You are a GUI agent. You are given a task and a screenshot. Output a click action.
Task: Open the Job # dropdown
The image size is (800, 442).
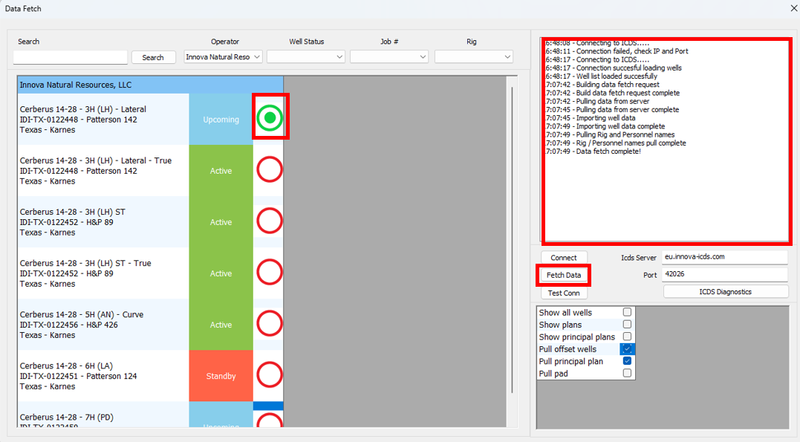[389, 57]
